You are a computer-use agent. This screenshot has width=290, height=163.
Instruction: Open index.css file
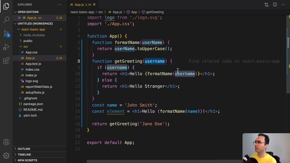coord(32,69)
